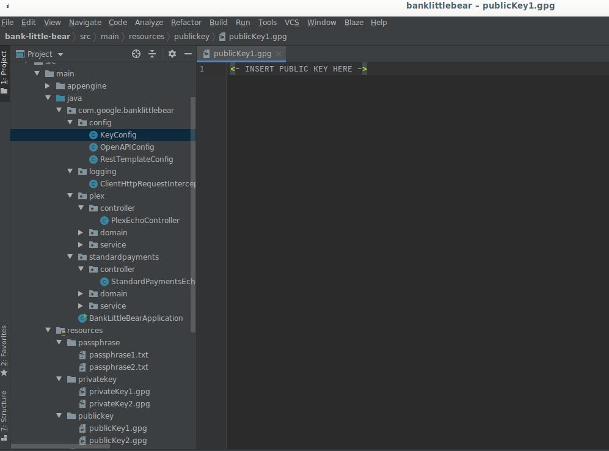Click the class icon beside PlexEchoController
The width and height of the screenshot is (609, 451).
tap(103, 220)
